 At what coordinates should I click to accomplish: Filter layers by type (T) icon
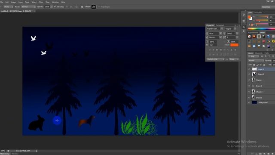pos(269,56)
